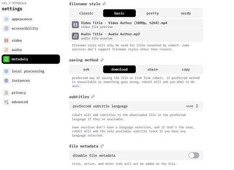
Task: Click version text v11.7-9f7953c4
Action: point(14,3)
